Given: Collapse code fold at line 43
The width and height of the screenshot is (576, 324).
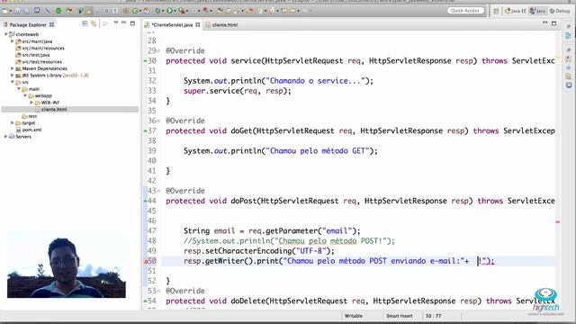Looking at the screenshot, I should pos(158,191).
